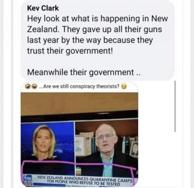Click the second laughing emoji beside it
The image size is (194, 188).
coord(34,86)
